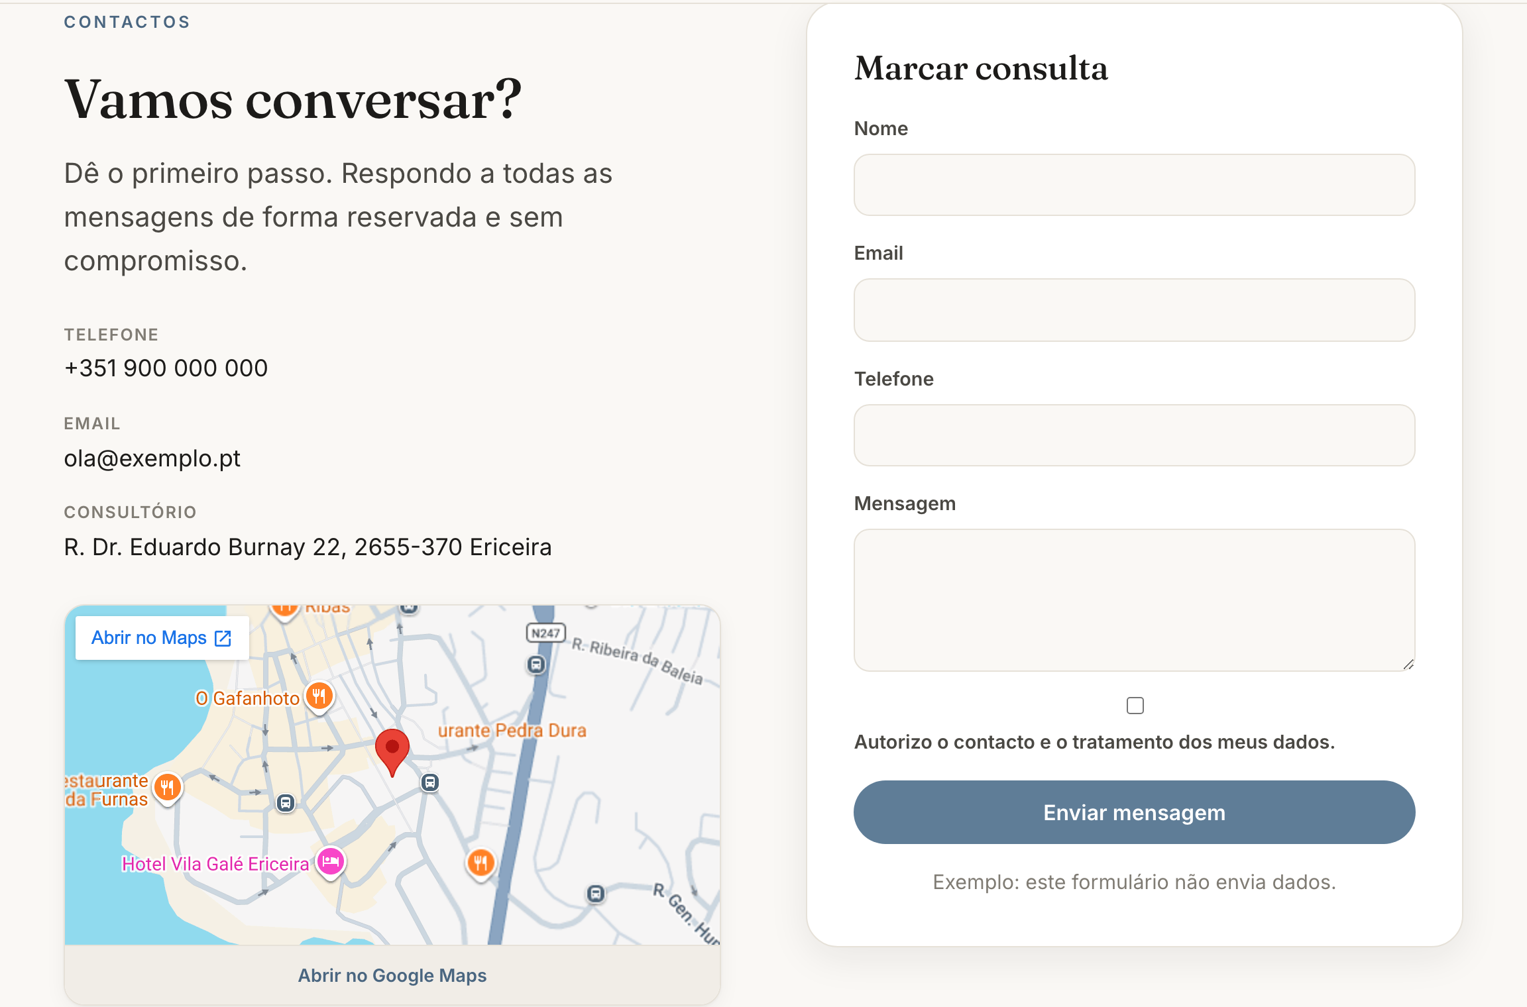This screenshot has width=1527, height=1007.
Task: Click inside the Mensagem text area
Action: click(x=1134, y=600)
